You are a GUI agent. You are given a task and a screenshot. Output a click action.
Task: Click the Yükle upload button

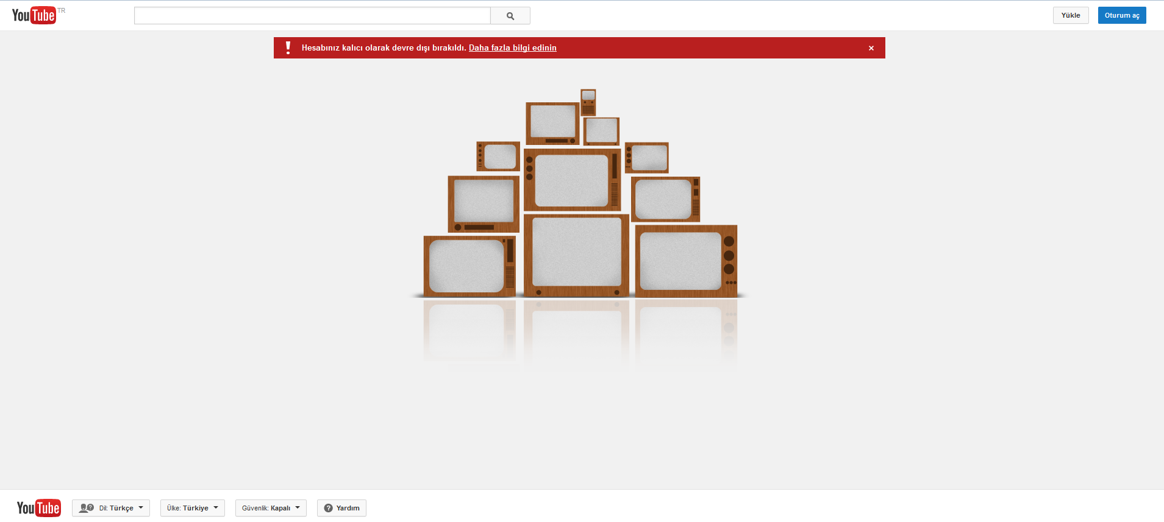pos(1071,15)
